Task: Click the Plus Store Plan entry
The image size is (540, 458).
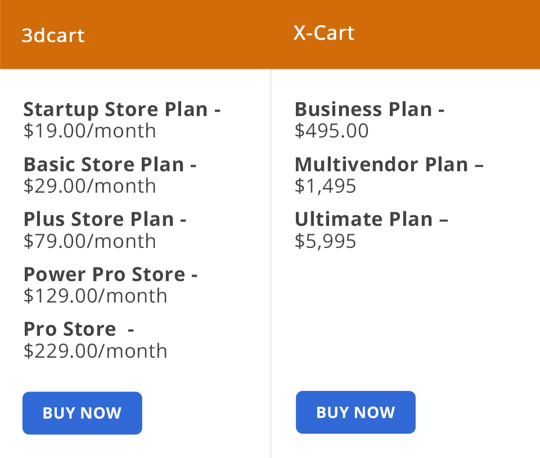Action: pyautogui.click(x=105, y=219)
